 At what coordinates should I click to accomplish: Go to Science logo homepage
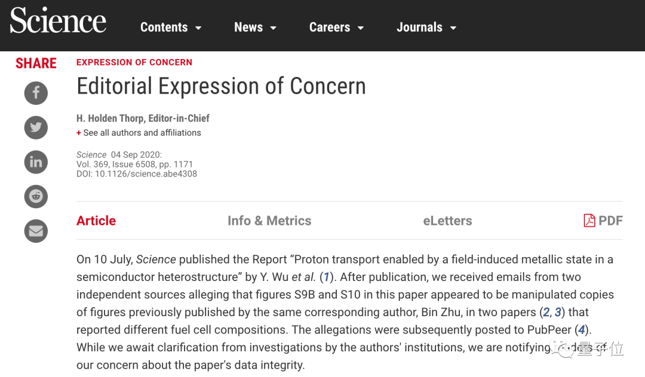58,20
